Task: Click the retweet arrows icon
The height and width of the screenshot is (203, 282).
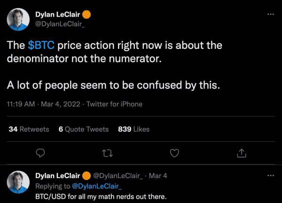Action: (x=107, y=153)
